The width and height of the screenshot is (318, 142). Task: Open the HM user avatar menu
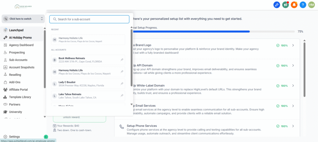click(x=311, y=5)
